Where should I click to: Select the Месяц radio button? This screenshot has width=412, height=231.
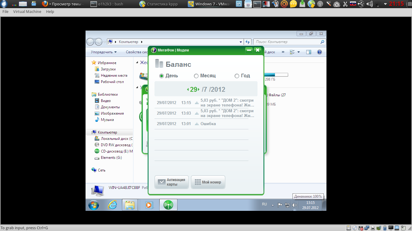click(196, 76)
